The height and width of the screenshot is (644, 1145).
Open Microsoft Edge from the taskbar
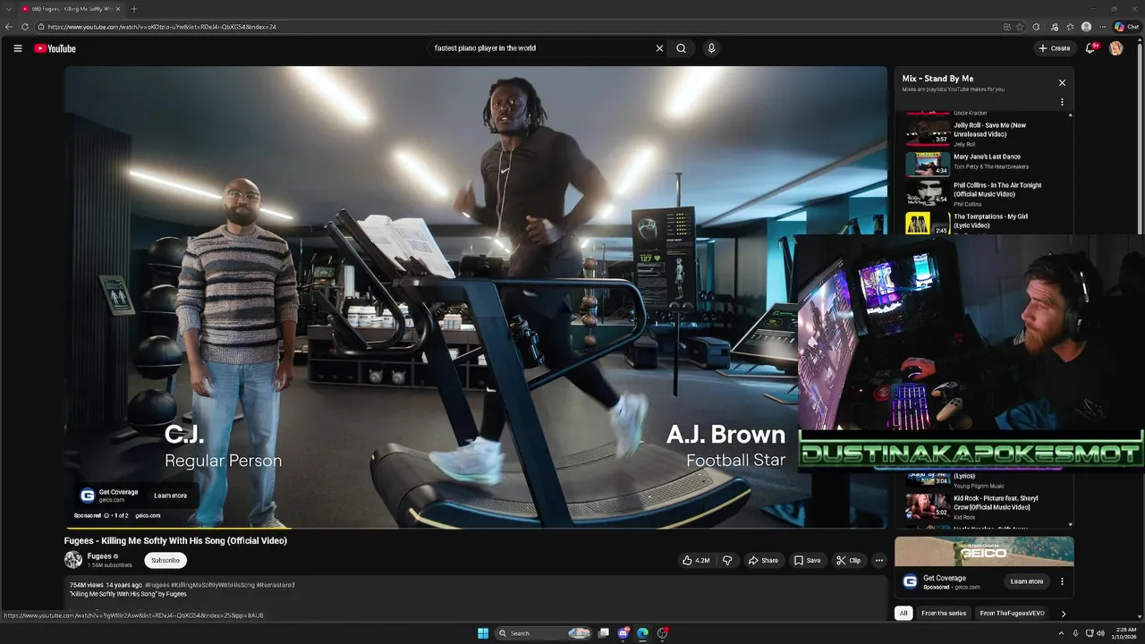642,633
